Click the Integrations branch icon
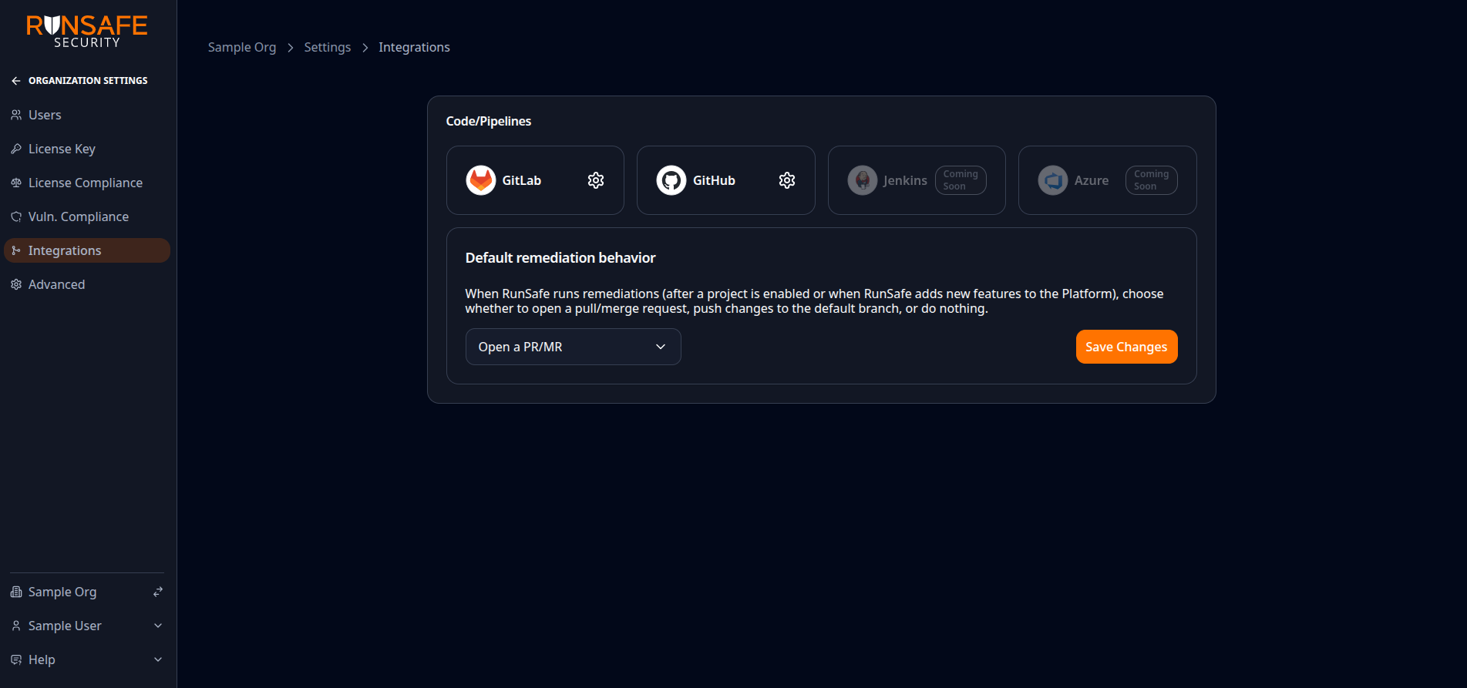 coord(16,250)
